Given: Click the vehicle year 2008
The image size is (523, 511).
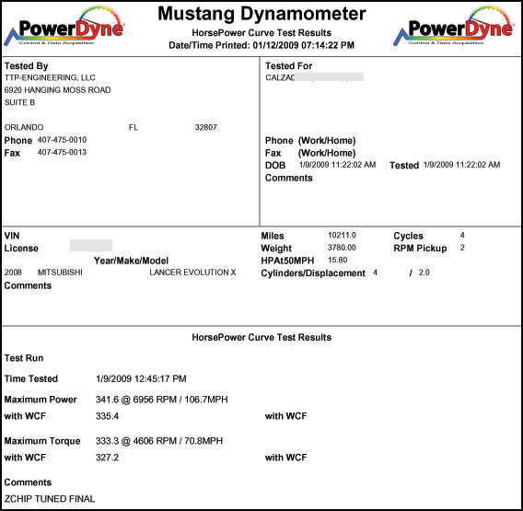Looking at the screenshot, I should 13,273.
